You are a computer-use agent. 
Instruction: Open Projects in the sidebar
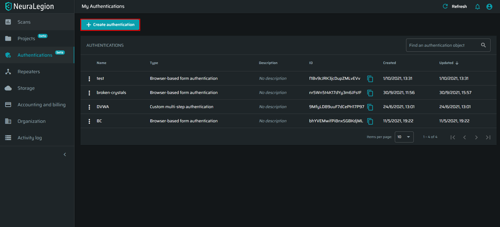tap(37, 39)
